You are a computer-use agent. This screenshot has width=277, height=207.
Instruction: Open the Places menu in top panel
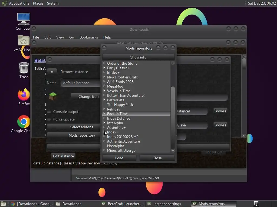point(38,3)
